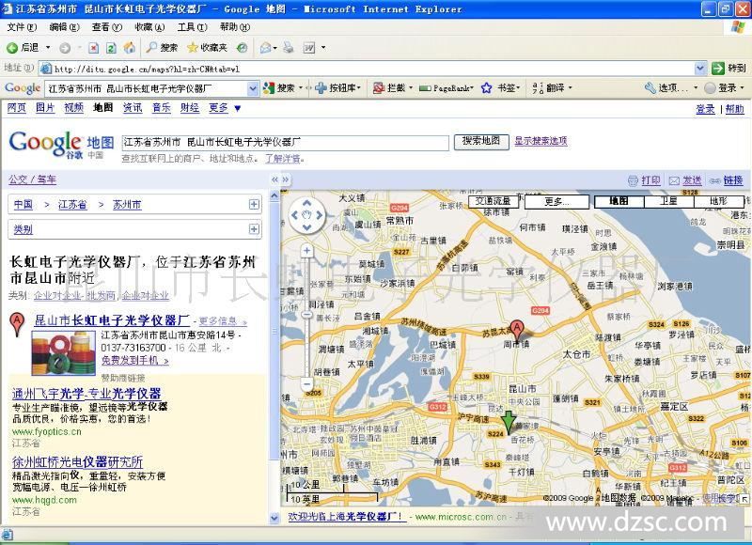Open 昆山市长虹电子光学仪器厂 result link
752x545 pixels.
coord(112,320)
